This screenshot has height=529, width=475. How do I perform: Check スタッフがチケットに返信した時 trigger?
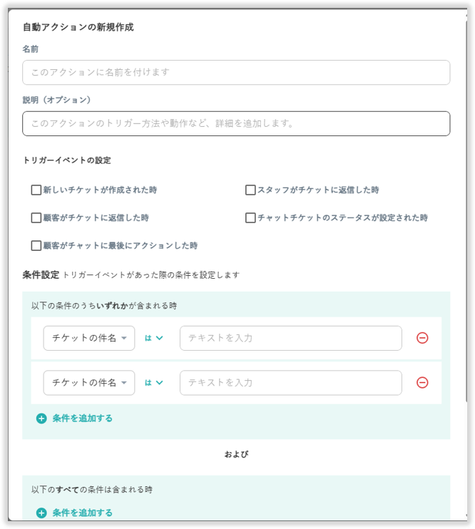(250, 190)
